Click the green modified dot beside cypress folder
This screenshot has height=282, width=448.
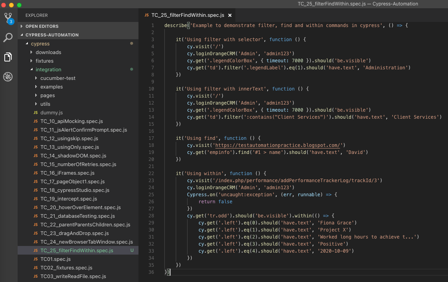coord(132,43)
